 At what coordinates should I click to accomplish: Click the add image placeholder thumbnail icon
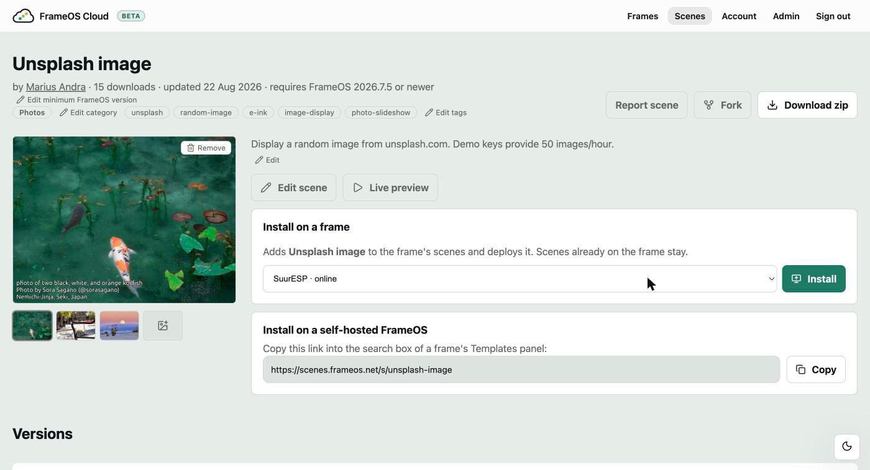click(x=163, y=325)
